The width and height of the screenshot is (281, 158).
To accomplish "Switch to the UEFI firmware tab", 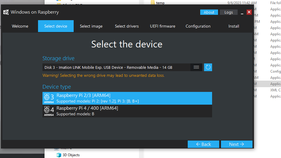I will 162,26.
